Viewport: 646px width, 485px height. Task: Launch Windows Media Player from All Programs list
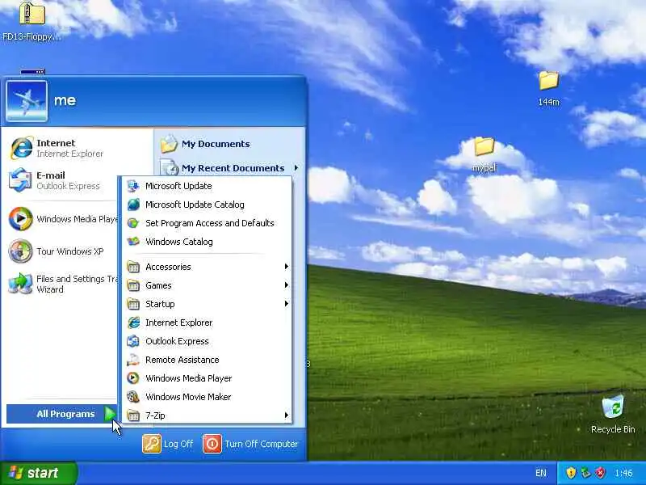click(x=207, y=378)
